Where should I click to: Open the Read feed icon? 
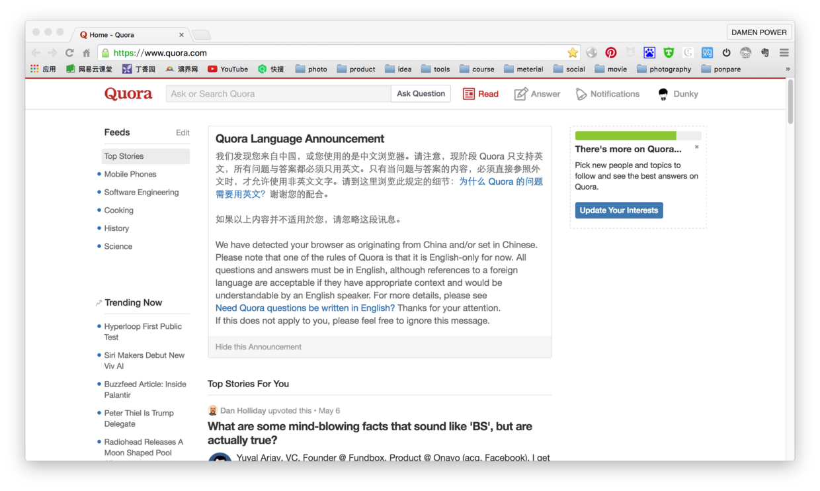click(468, 94)
